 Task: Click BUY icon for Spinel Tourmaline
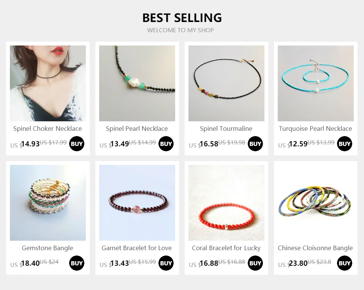(x=255, y=144)
